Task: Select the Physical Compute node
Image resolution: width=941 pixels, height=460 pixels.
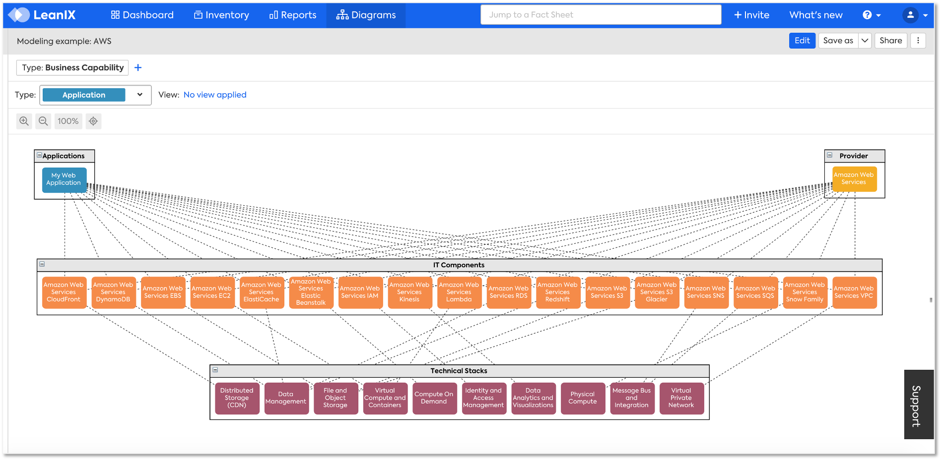Action: click(x=583, y=398)
